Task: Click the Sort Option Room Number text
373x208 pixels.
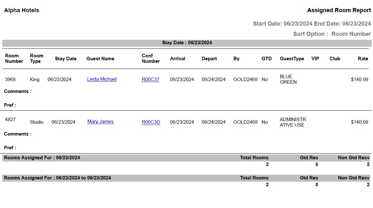Action: (x=332, y=34)
